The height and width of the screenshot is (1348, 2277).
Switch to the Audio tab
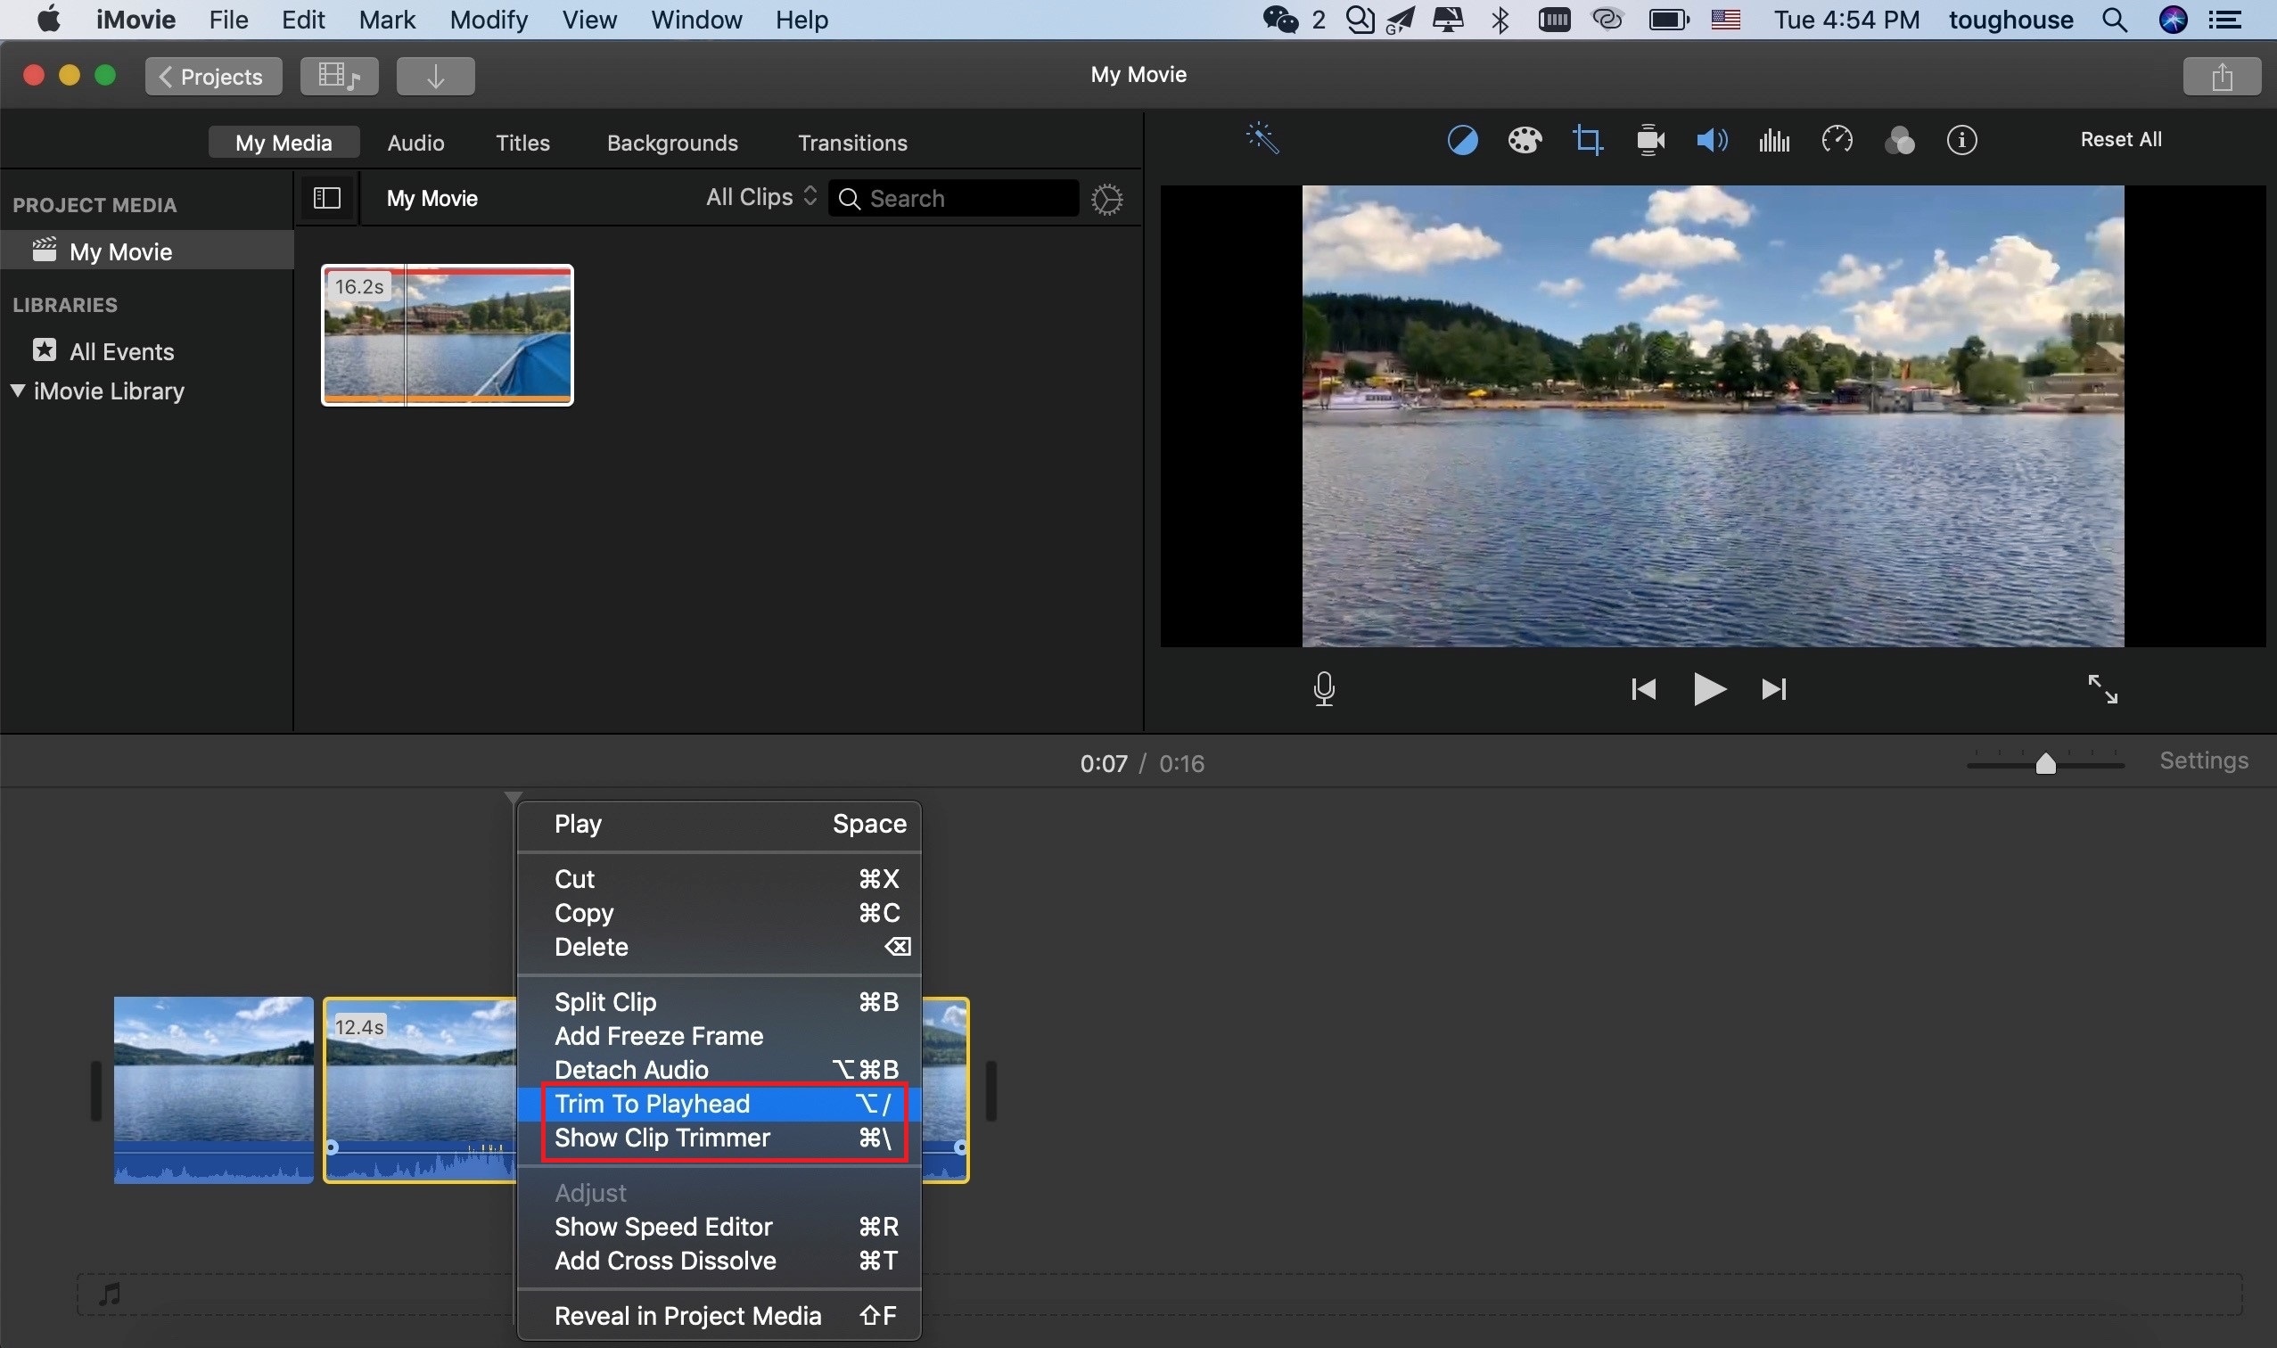click(414, 143)
